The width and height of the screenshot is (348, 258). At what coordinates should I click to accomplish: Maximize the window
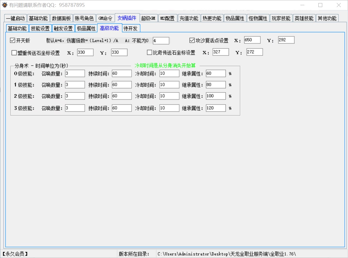pyautogui.click(x=320, y=5)
